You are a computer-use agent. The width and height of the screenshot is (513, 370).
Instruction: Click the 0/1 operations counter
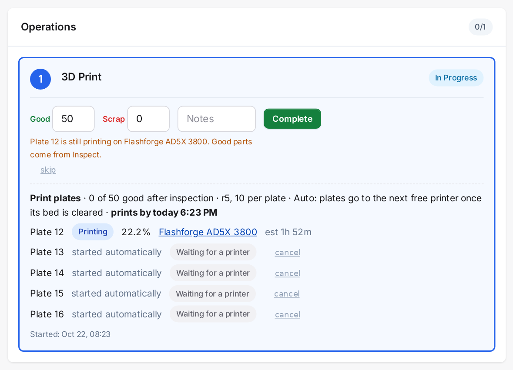480,27
